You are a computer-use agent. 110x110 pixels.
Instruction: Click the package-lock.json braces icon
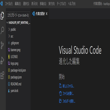9,70
